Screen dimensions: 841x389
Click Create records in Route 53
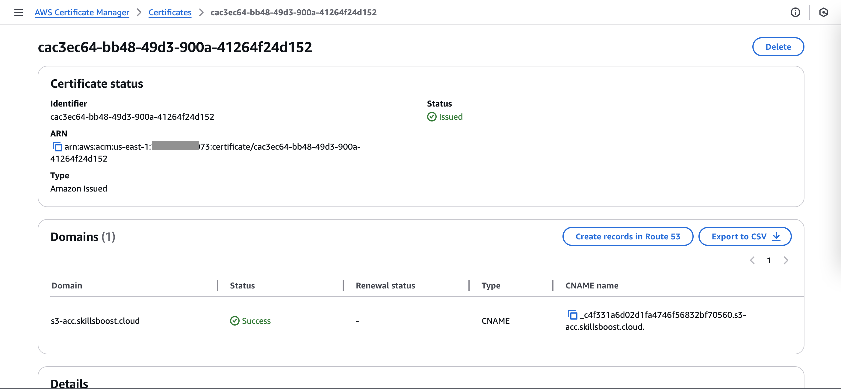[x=627, y=236]
